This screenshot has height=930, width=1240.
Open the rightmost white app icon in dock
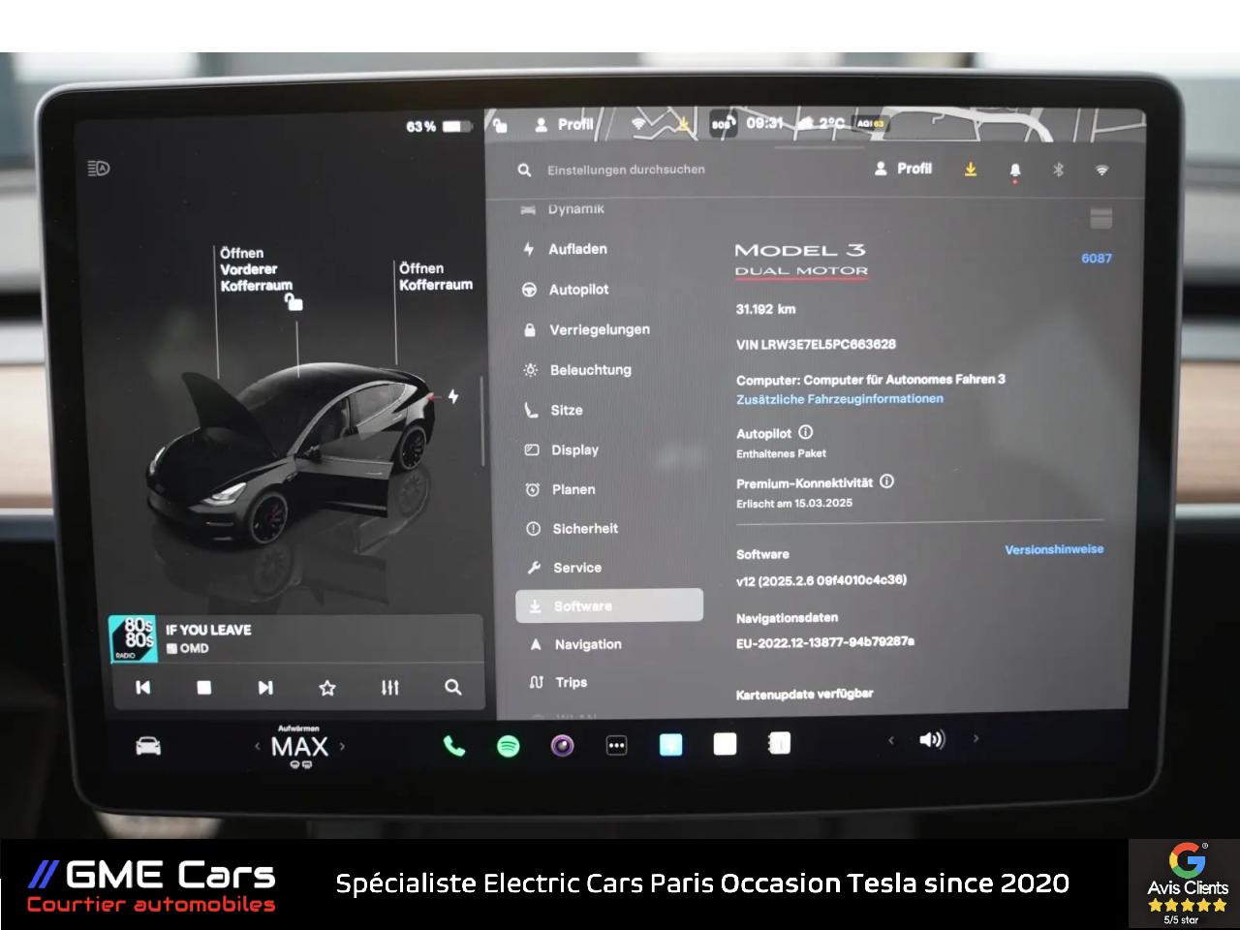click(x=779, y=743)
